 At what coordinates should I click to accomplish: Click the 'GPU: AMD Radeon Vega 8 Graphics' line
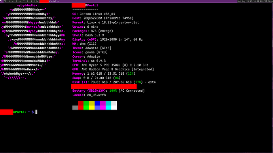[x=113, y=69]
